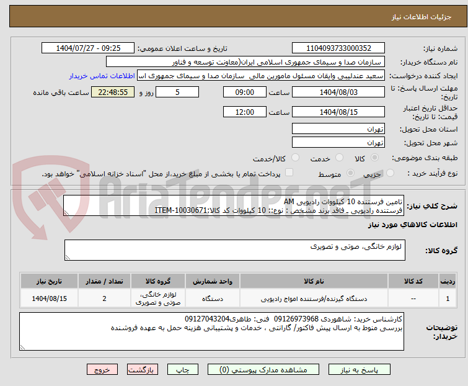Screen dimensions: 468x386
Task: Click the استان محل تحویل field
Action: [x=338, y=128]
